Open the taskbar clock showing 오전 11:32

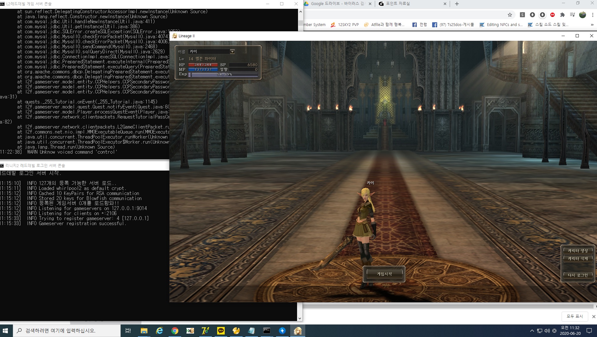(570, 330)
